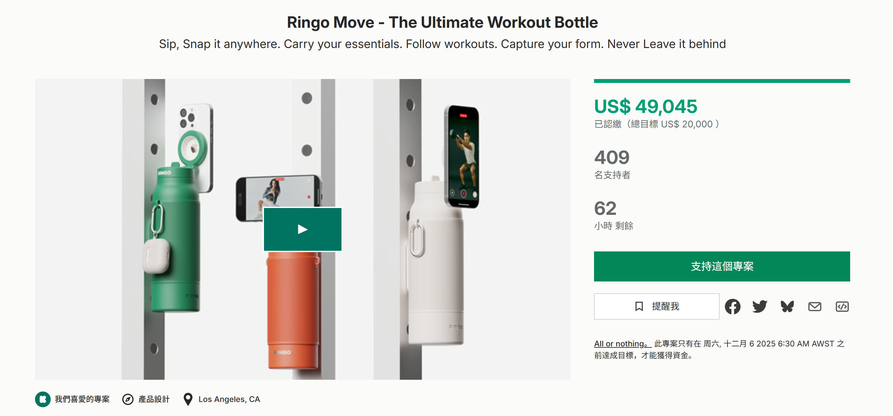Share the project on Facebook
The width and height of the screenshot is (893, 416).
pyautogui.click(x=732, y=306)
